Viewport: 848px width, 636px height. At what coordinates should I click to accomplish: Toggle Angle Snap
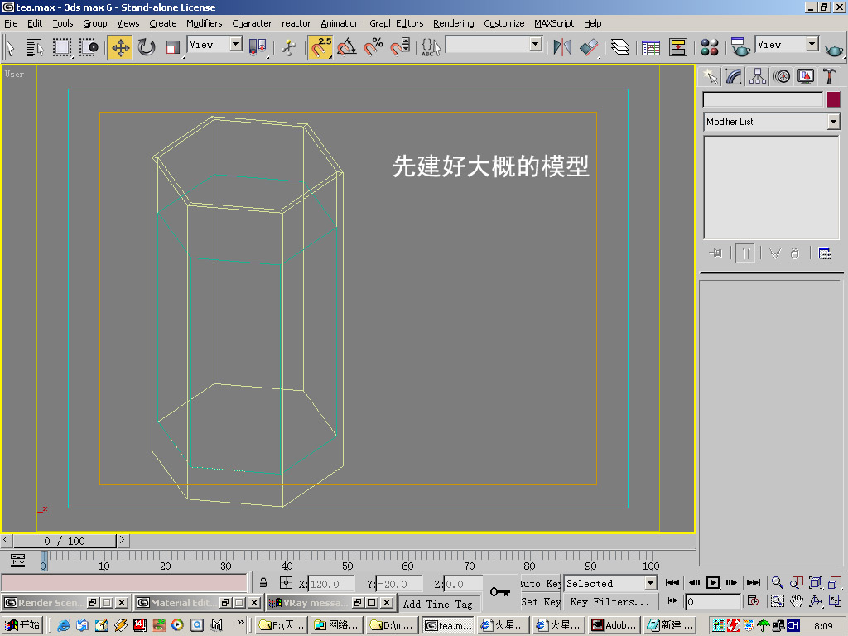tap(347, 47)
